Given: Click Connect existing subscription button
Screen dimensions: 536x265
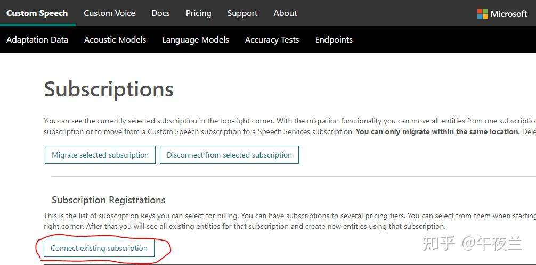Looking at the screenshot, I should click(99, 248).
